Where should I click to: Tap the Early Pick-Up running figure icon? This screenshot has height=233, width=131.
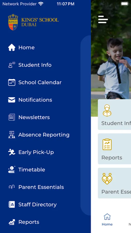click(12, 152)
